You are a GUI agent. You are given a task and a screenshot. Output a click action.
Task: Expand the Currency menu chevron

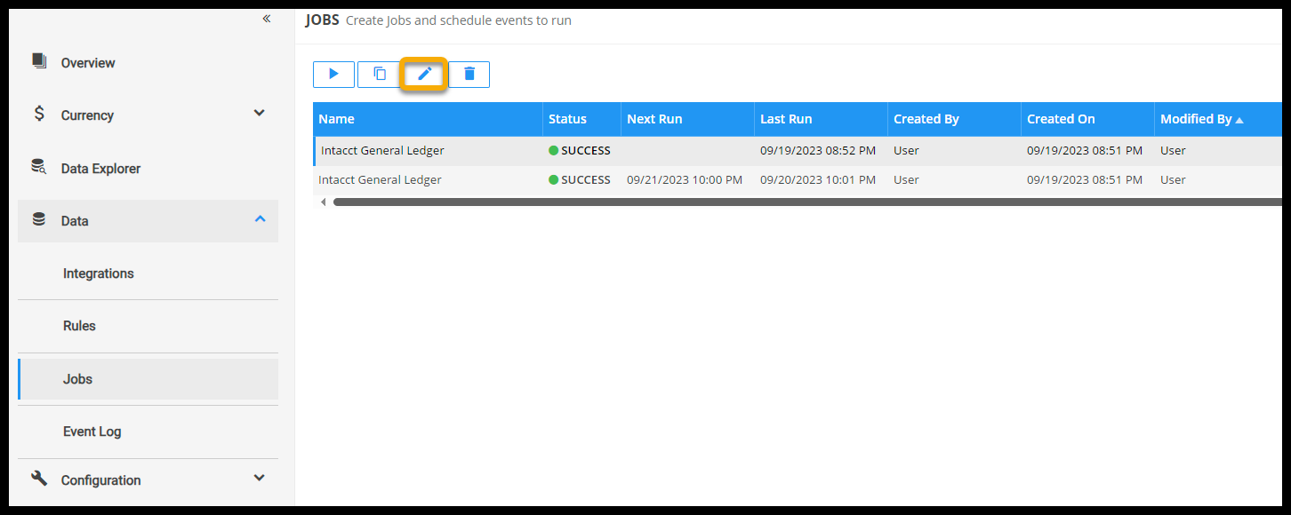(x=259, y=114)
